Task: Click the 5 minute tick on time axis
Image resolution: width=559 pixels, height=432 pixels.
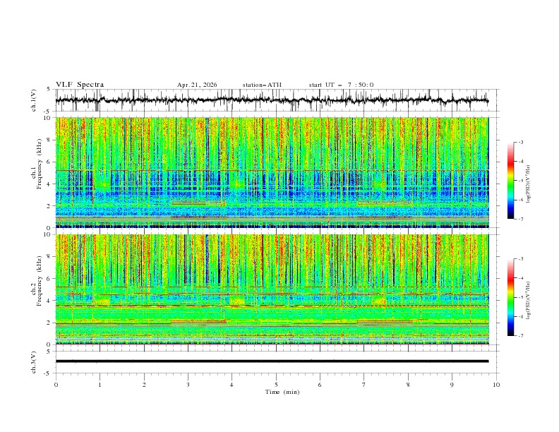Action: coord(276,385)
